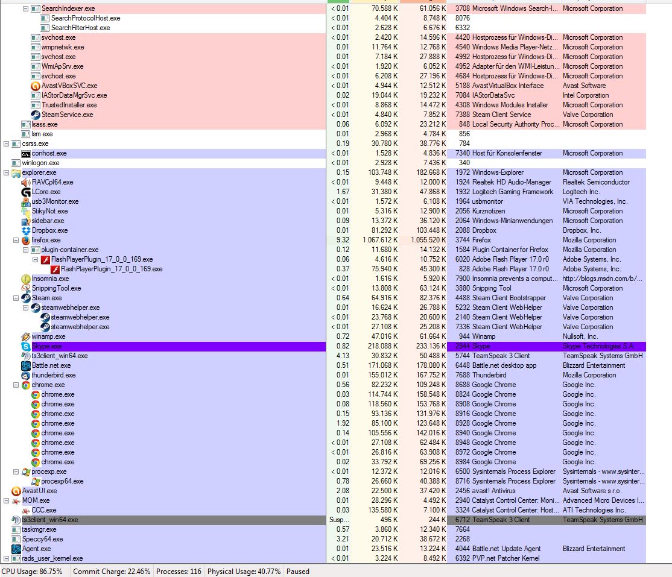672x577 pixels.
Task: Select the lsass.exe process row
Action: pos(323,125)
